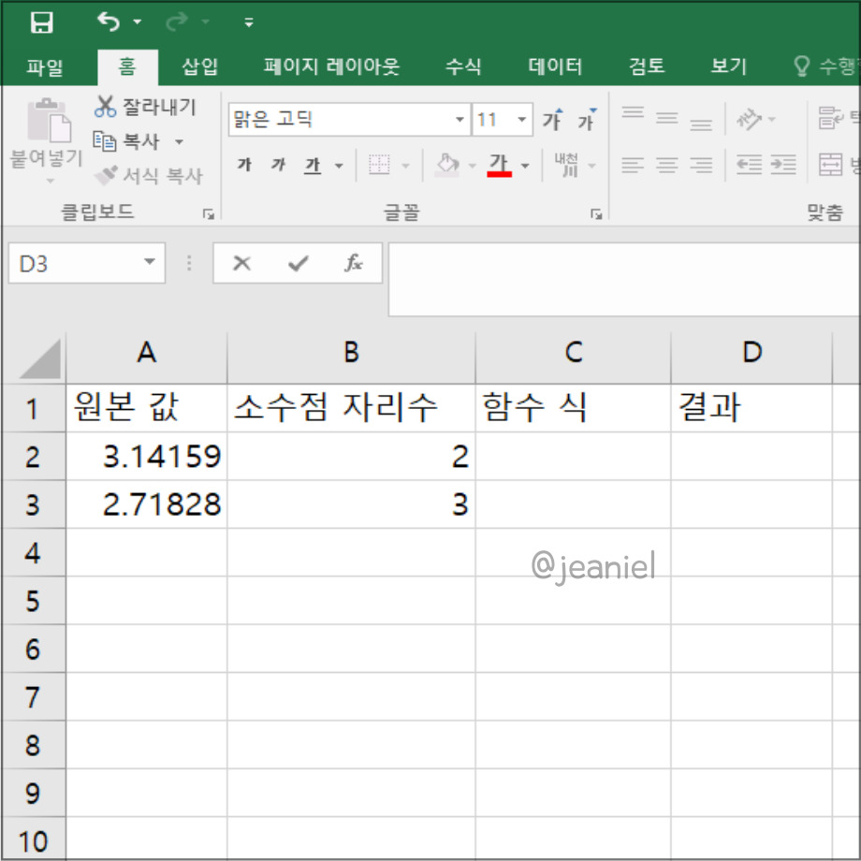The height and width of the screenshot is (861, 861).
Task: Click the Undo arrow icon
Action: (x=106, y=22)
